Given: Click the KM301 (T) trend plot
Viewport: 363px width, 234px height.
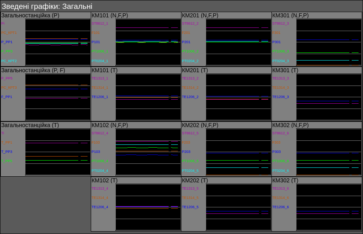Looking at the screenshot, I should coord(329,97).
